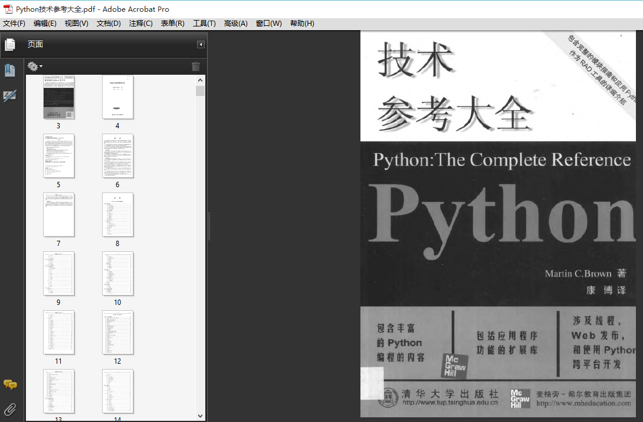Click the mheducation.com URL on cover
The height and width of the screenshot is (422, 643).
tap(583, 403)
